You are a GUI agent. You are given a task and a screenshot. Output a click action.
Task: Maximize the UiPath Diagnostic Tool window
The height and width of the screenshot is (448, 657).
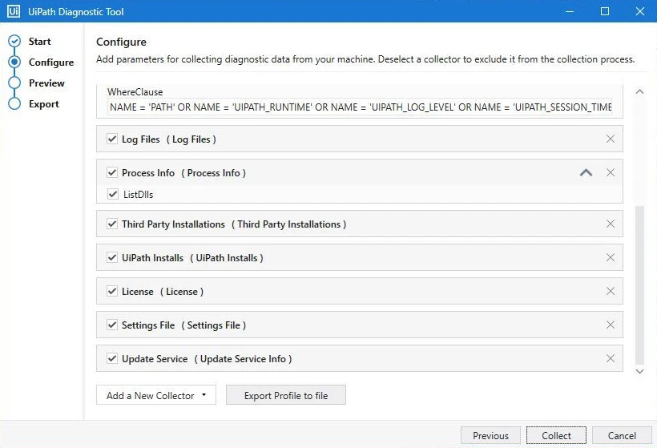[x=605, y=11]
